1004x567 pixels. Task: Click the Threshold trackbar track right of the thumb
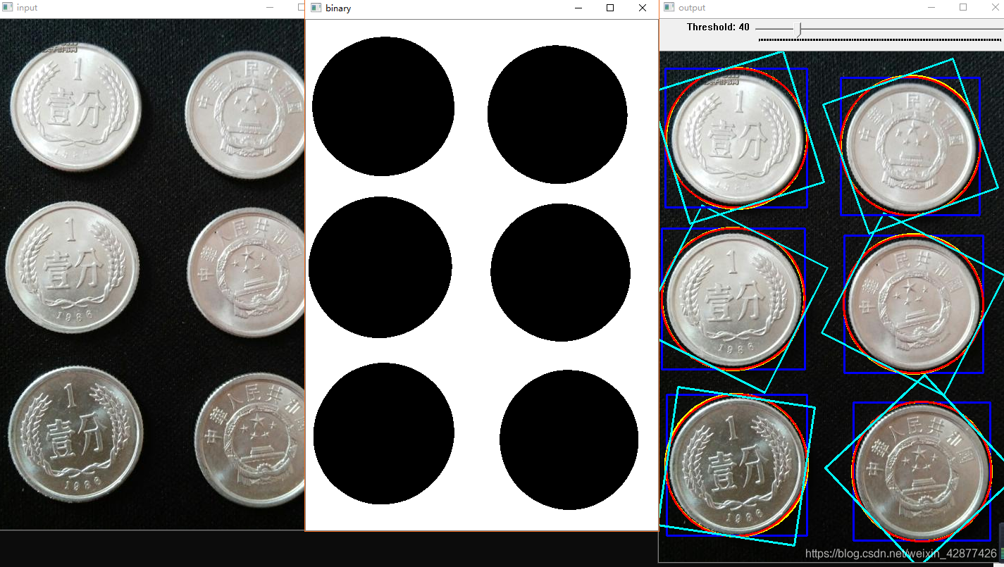point(902,29)
